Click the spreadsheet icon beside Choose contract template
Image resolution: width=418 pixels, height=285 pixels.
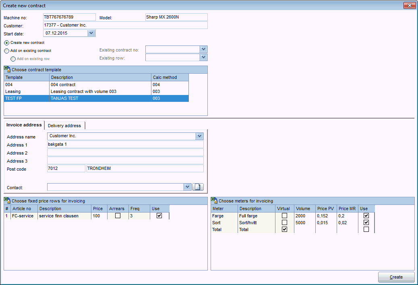coord(8,69)
